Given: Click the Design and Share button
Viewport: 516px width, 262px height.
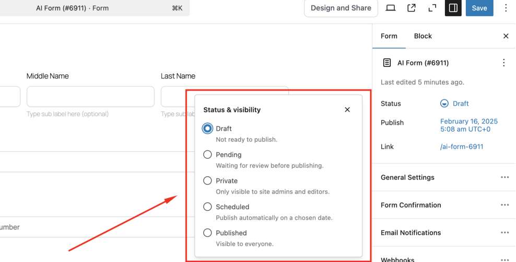Looking at the screenshot, I should click(341, 8).
